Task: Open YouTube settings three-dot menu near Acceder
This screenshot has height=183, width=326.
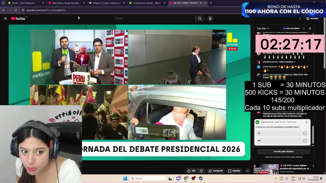Action: 300,18
